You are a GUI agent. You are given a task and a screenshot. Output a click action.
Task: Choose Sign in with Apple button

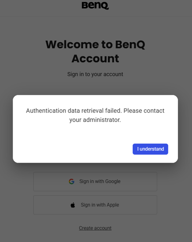pyautogui.click(x=95, y=205)
